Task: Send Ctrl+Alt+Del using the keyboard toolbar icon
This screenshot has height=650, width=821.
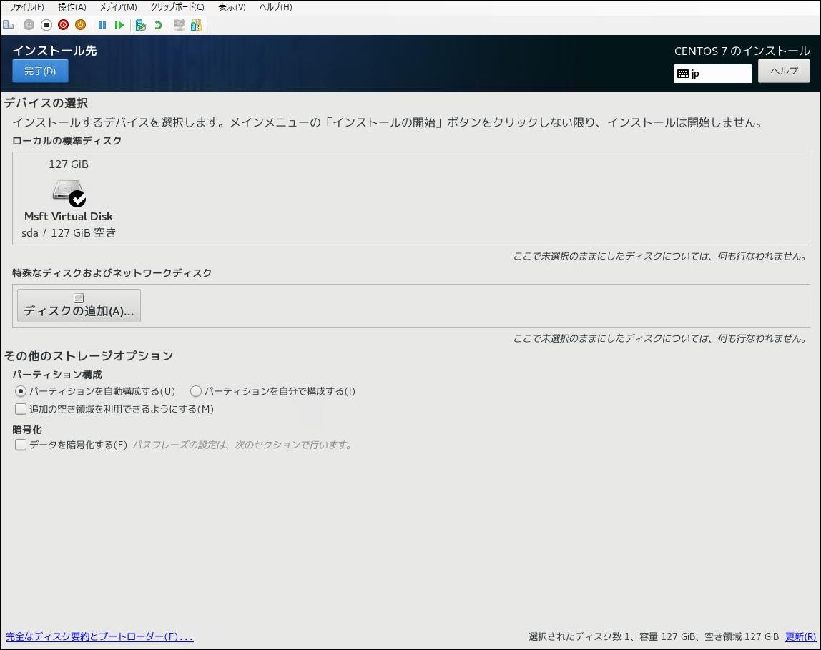Action: tap(9, 24)
